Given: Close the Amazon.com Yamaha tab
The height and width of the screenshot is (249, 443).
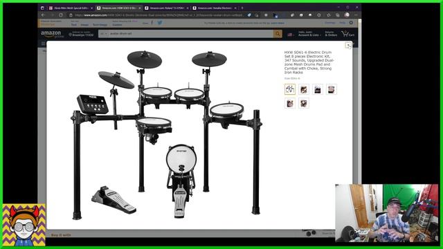Looking at the screenshot, I should (235, 8).
